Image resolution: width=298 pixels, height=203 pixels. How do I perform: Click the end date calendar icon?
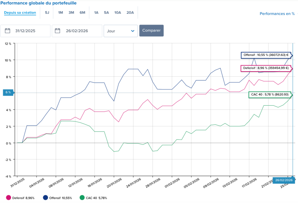[58, 31]
